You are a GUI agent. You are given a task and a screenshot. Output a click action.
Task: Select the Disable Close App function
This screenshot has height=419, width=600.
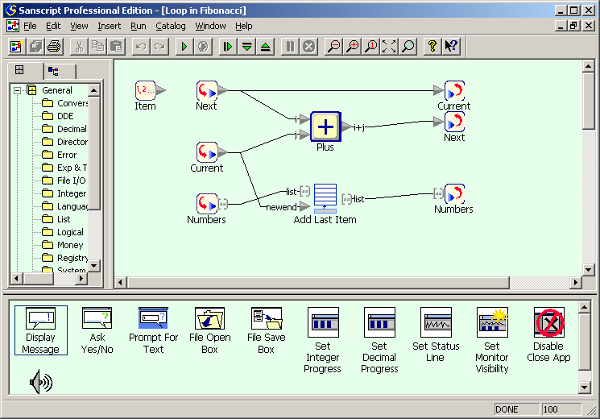click(548, 335)
